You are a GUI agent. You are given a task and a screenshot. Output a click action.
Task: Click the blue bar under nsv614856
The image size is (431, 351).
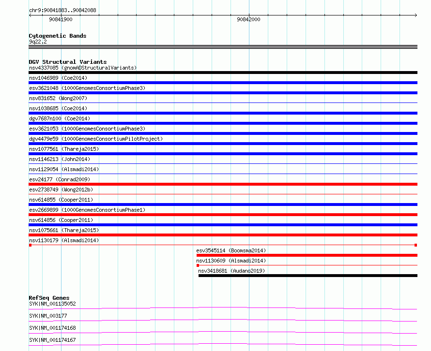(x=223, y=225)
